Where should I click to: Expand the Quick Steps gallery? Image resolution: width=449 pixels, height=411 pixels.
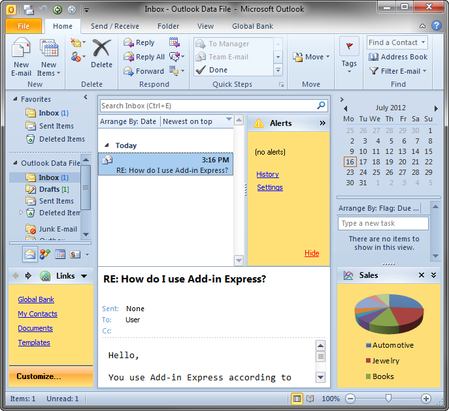click(278, 70)
